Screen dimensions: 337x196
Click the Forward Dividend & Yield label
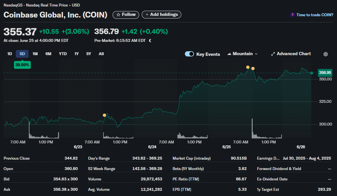(279, 169)
